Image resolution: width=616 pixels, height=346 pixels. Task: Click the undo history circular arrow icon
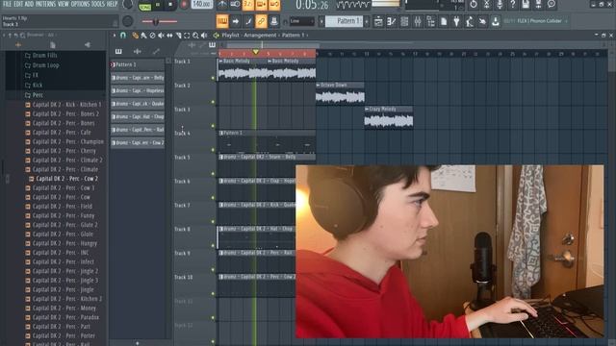[x=474, y=4]
